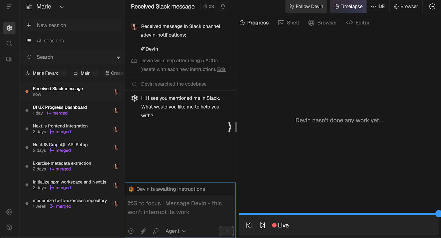
Task: Click merged badge on UI UX Progress Dashboard
Action: 57,113
